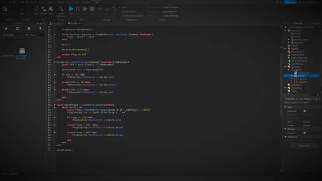Switch to the Handler script tab
The width and height of the screenshot is (322, 181).
click(x=74, y=24)
